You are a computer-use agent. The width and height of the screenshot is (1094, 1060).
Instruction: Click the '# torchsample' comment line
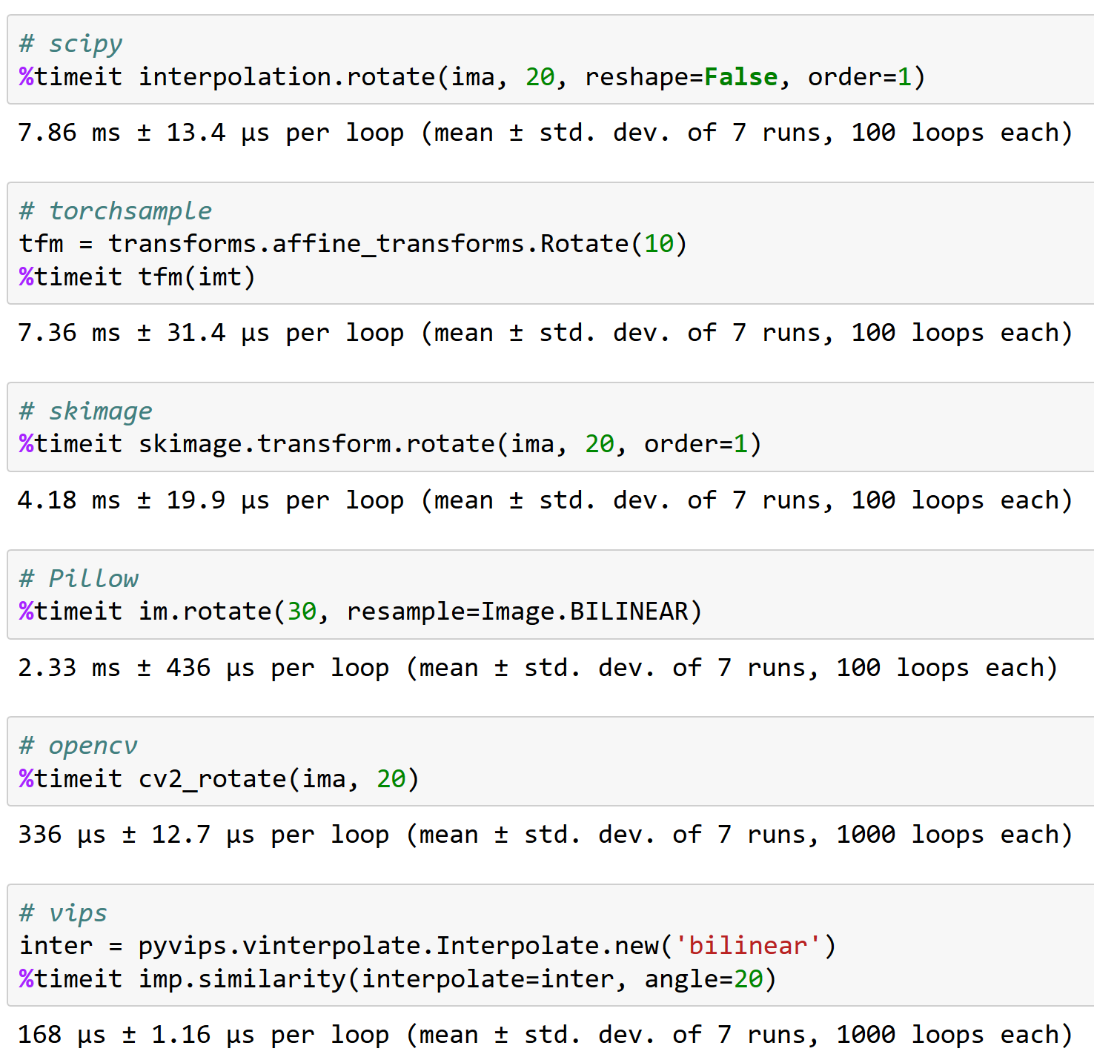115,211
